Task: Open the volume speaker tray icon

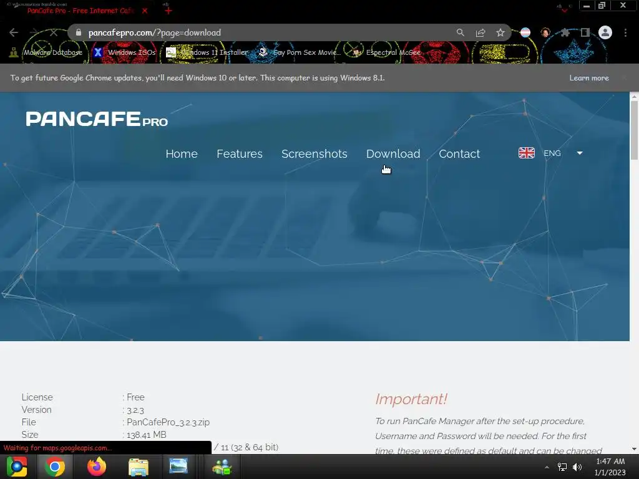Action: (x=577, y=467)
